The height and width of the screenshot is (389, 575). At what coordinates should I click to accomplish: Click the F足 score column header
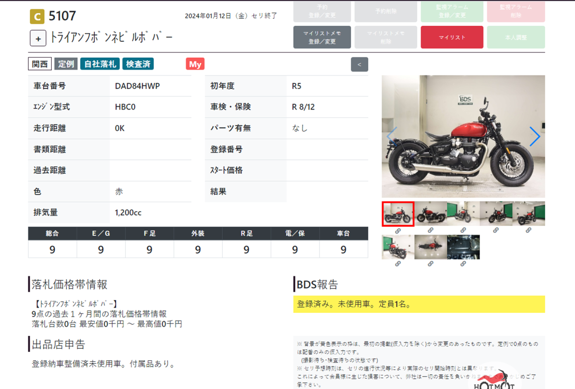point(149,233)
